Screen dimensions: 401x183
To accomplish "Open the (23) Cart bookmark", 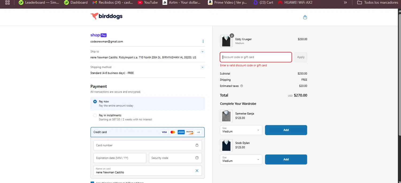I will pos(263,2).
